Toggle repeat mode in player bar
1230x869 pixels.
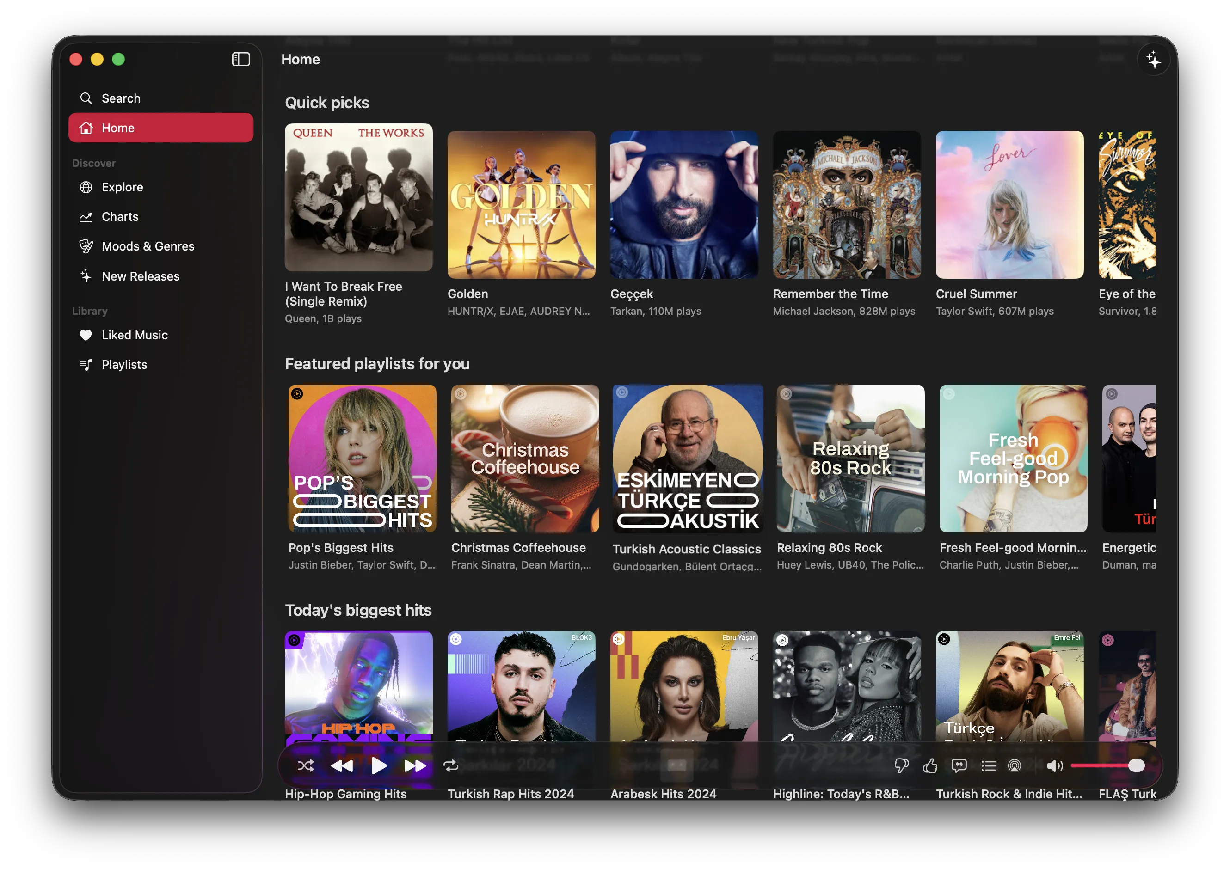[451, 765]
